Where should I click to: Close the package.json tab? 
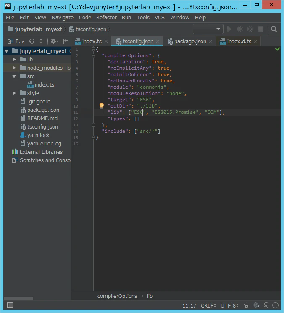210,41
